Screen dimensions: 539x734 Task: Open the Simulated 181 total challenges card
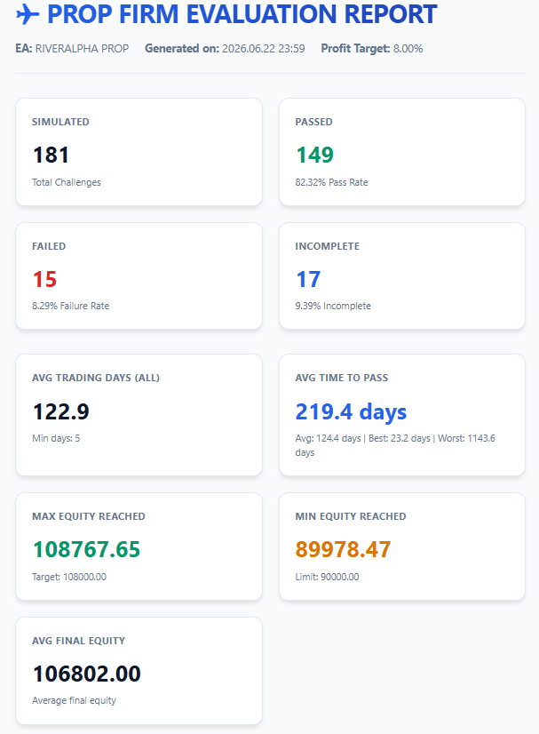pyautogui.click(x=139, y=152)
